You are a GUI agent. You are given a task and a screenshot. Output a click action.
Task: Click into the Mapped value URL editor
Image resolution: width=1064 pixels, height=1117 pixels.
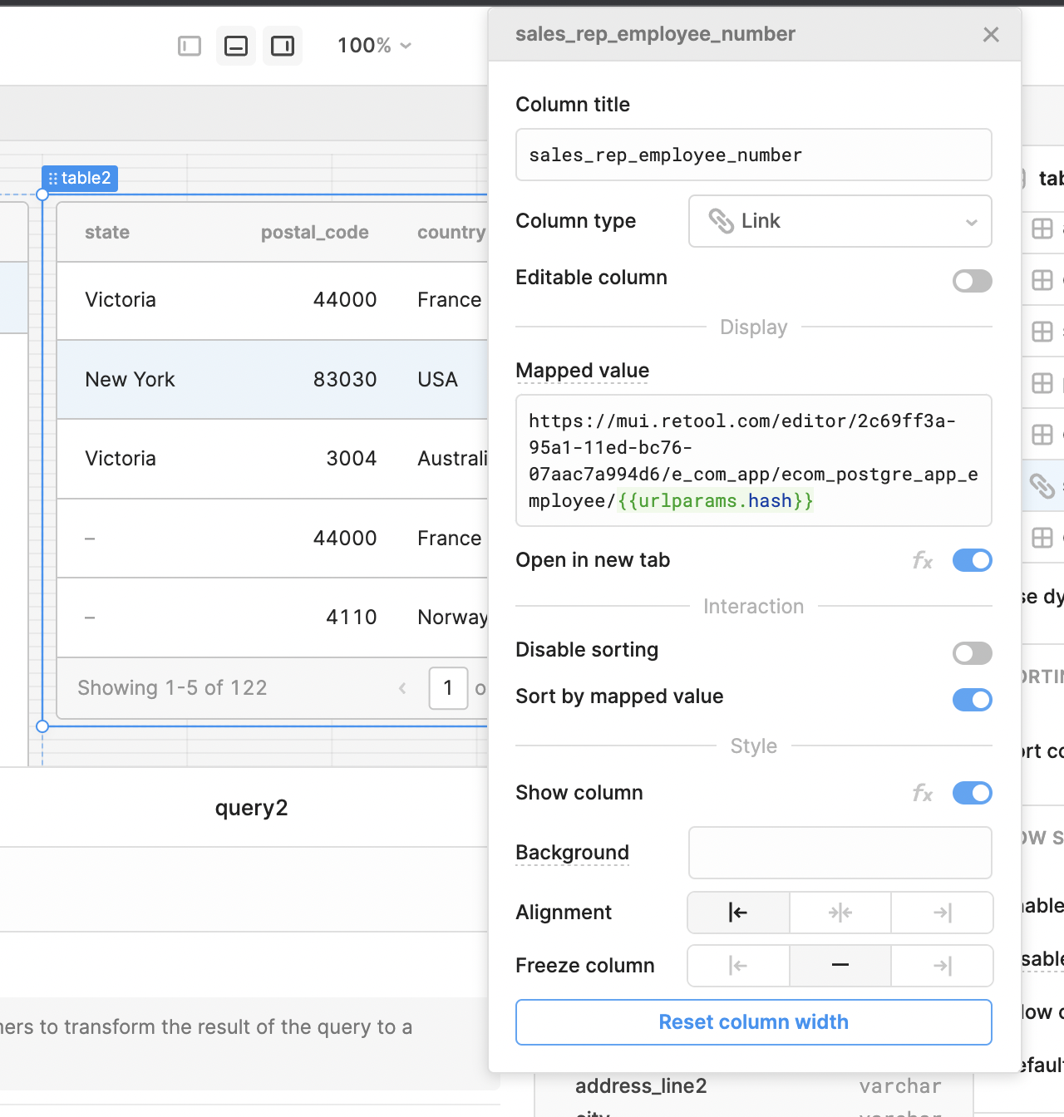[x=754, y=460]
